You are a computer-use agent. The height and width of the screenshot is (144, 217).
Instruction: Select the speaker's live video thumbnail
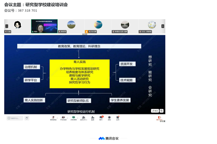(x=45, y=26)
